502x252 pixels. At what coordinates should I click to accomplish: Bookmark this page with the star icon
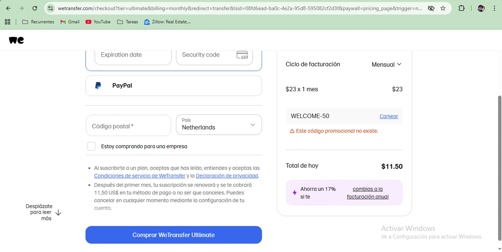click(443, 8)
